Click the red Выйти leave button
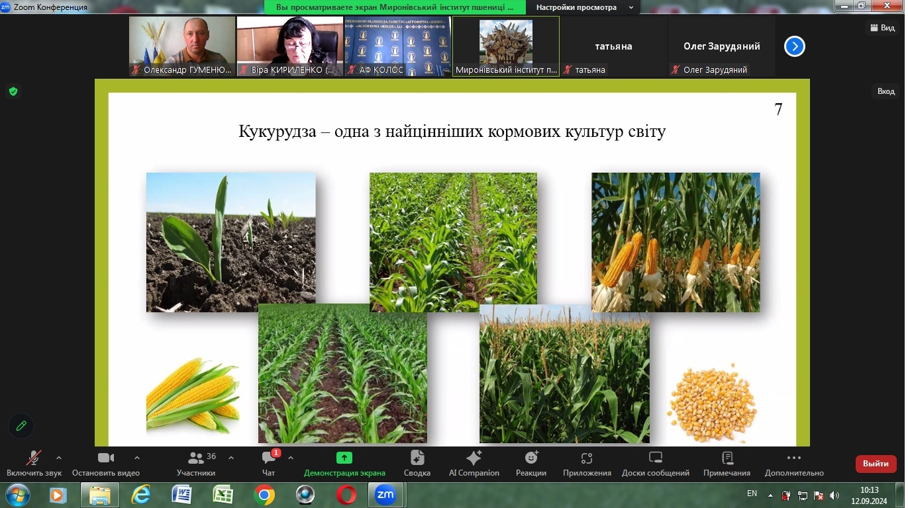The height and width of the screenshot is (508, 908). click(x=876, y=464)
